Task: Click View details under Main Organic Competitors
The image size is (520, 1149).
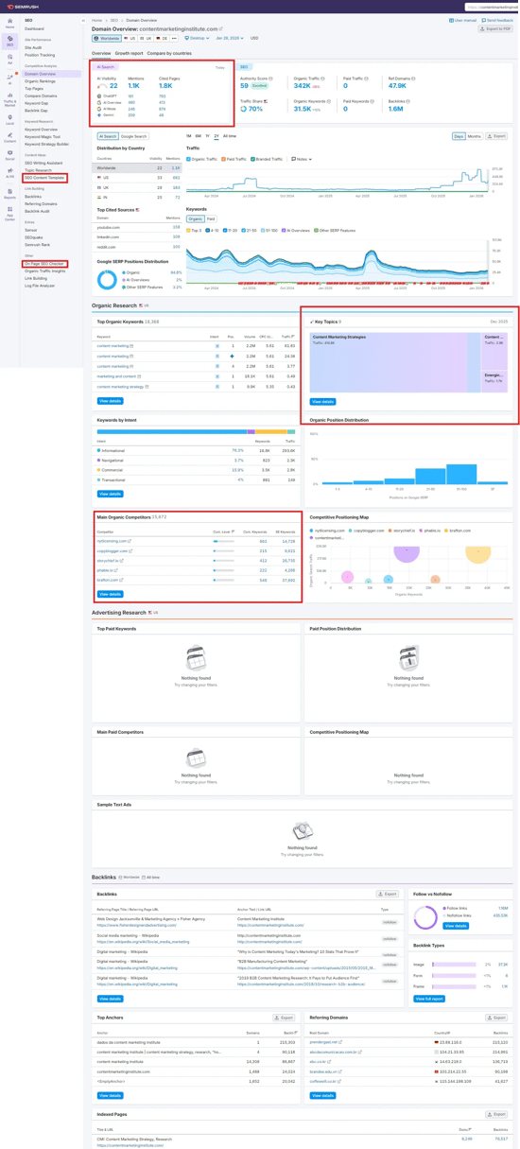Action: click(x=110, y=594)
